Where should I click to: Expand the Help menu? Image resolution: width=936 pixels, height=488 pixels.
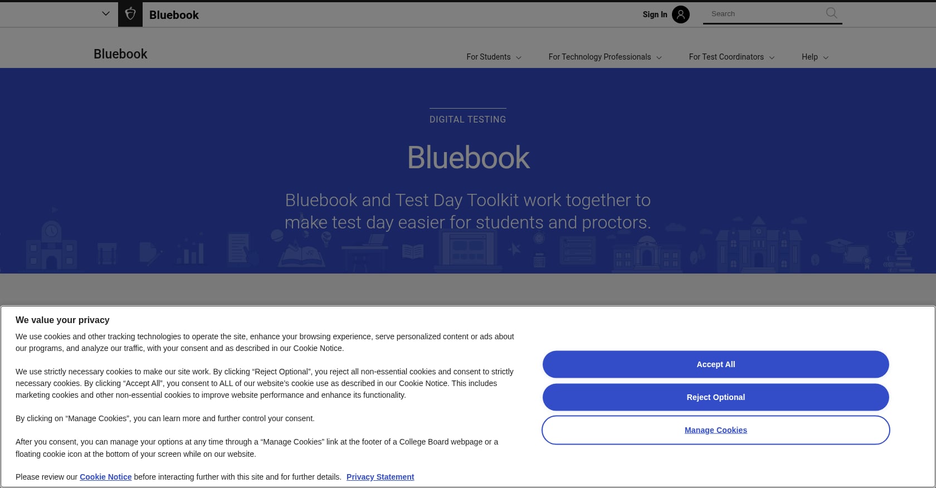pos(815,57)
